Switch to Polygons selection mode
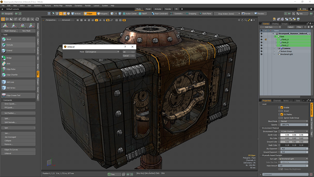This screenshot has height=177, width=314. [x=102, y=14]
